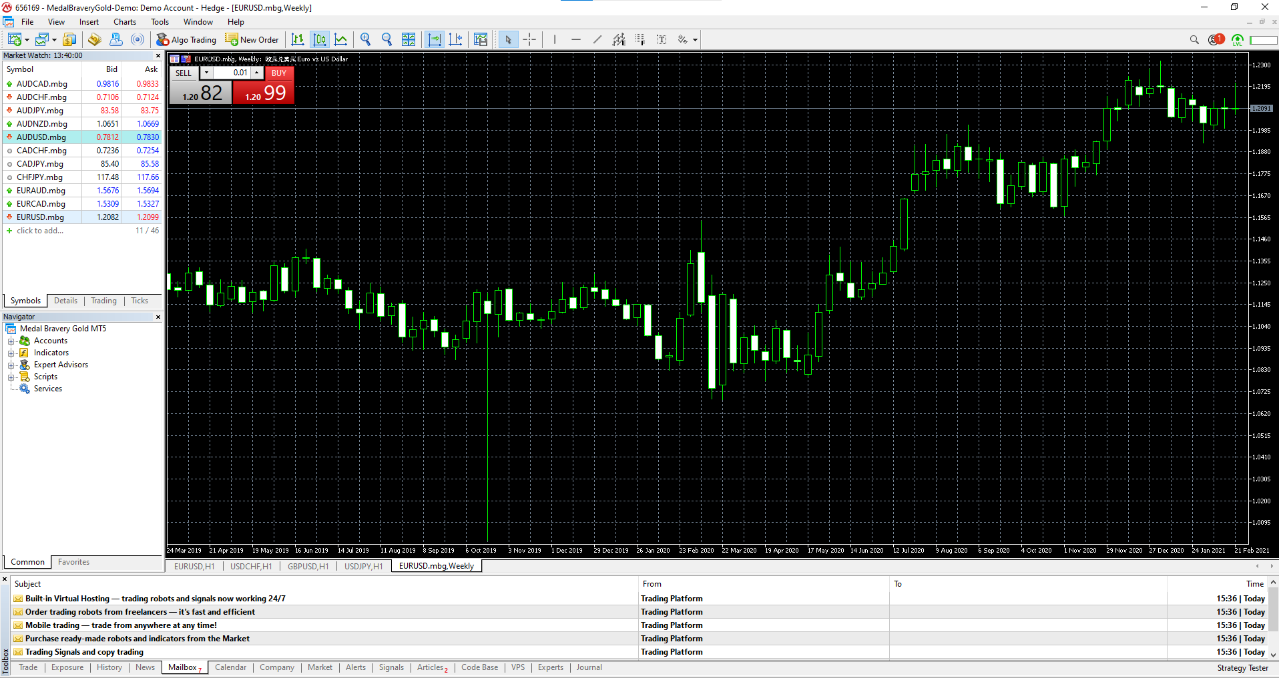Image resolution: width=1279 pixels, height=678 pixels.
Task: Select the trendline drawing tool
Action: click(x=597, y=39)
